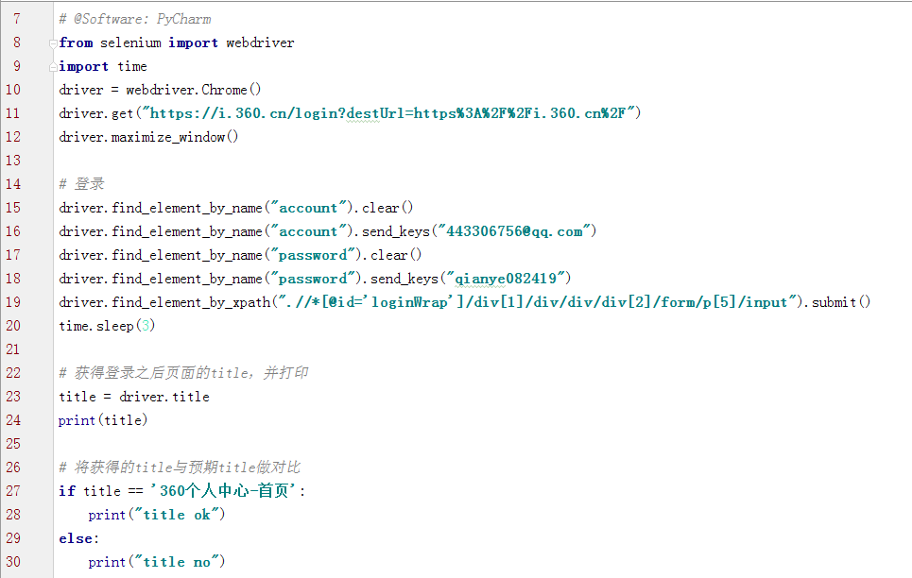Screen dimensions: 912x578
Task: Collapse the import fold marker on line 8
Action: click(53, 43)
